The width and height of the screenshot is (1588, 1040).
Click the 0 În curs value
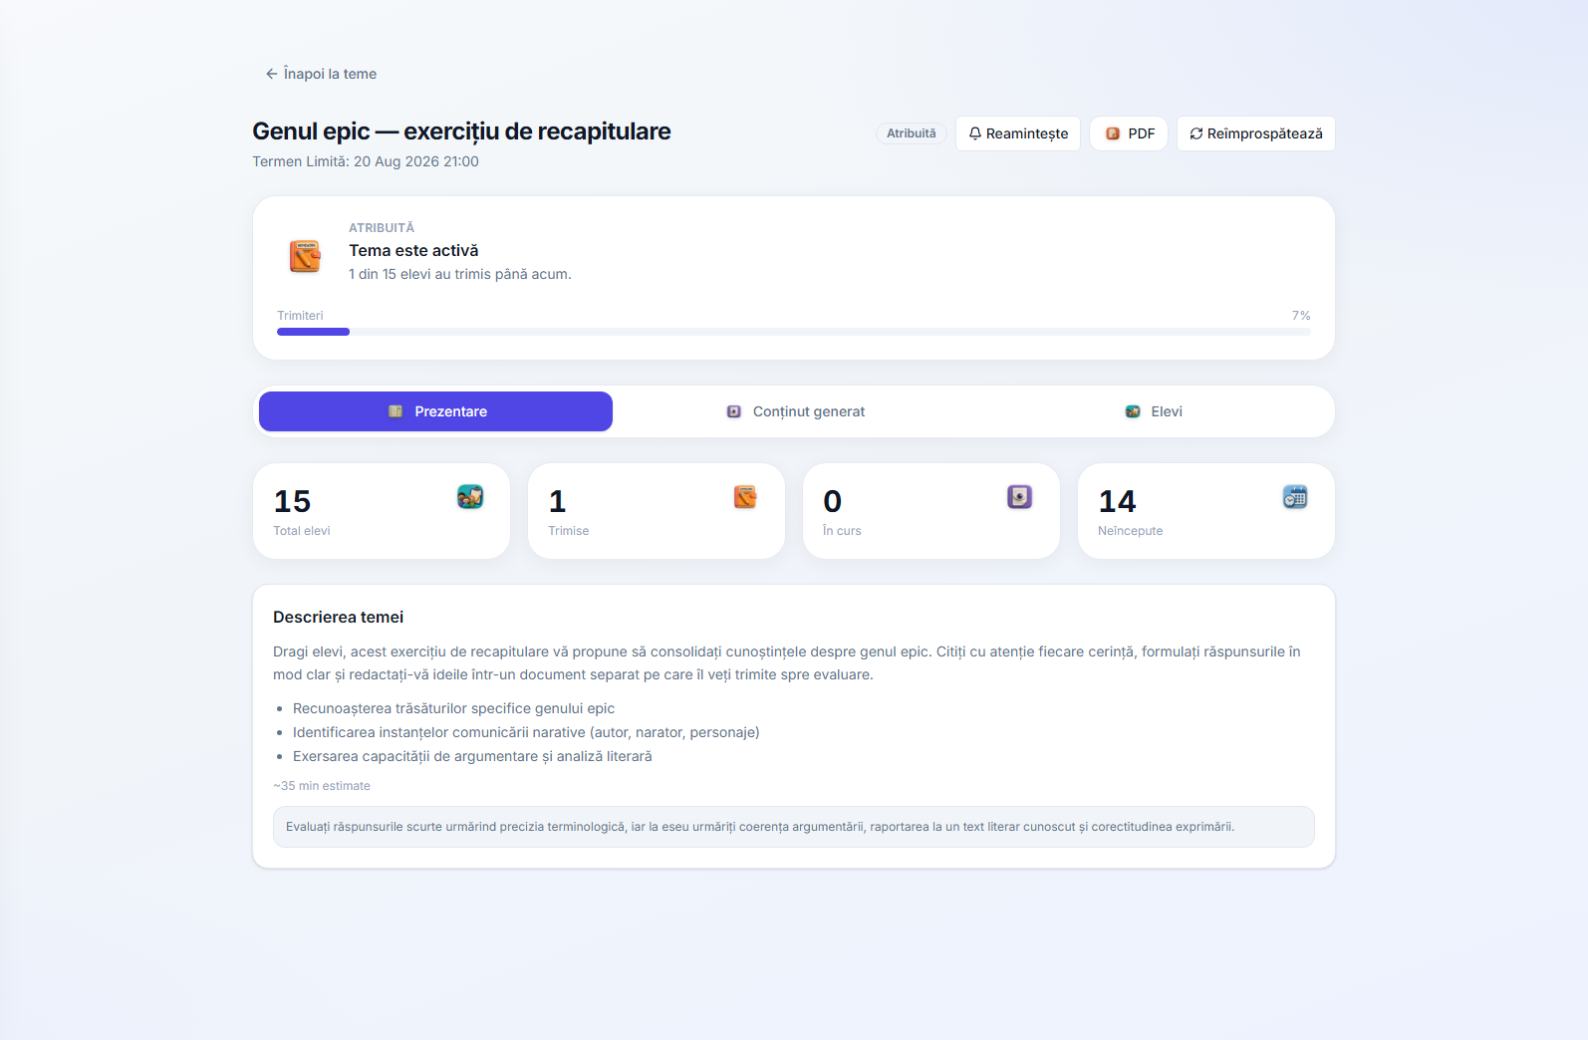(x=833, y=501)
